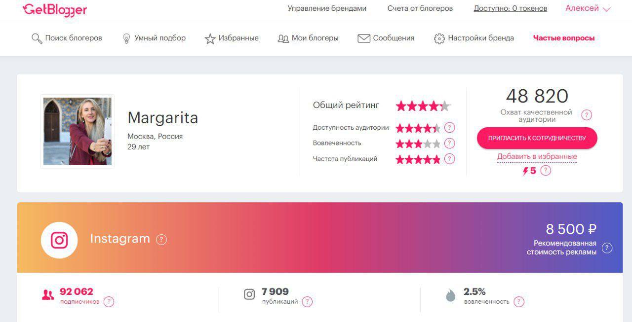
Task: Open the Instagram logo circle icon
Action: tap(59, 240)
